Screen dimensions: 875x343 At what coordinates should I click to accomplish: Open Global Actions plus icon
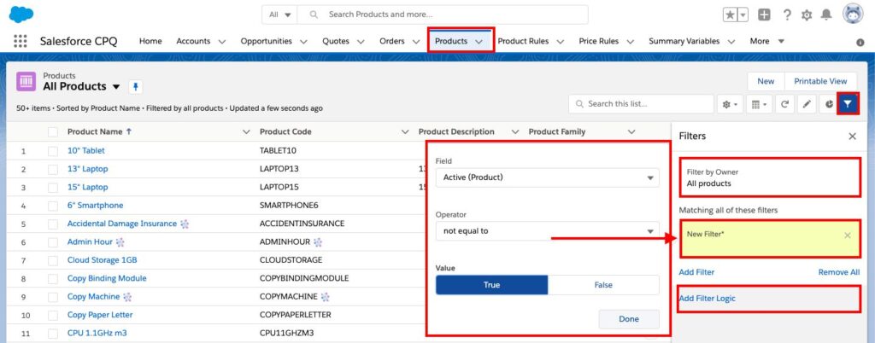point(764,15)
